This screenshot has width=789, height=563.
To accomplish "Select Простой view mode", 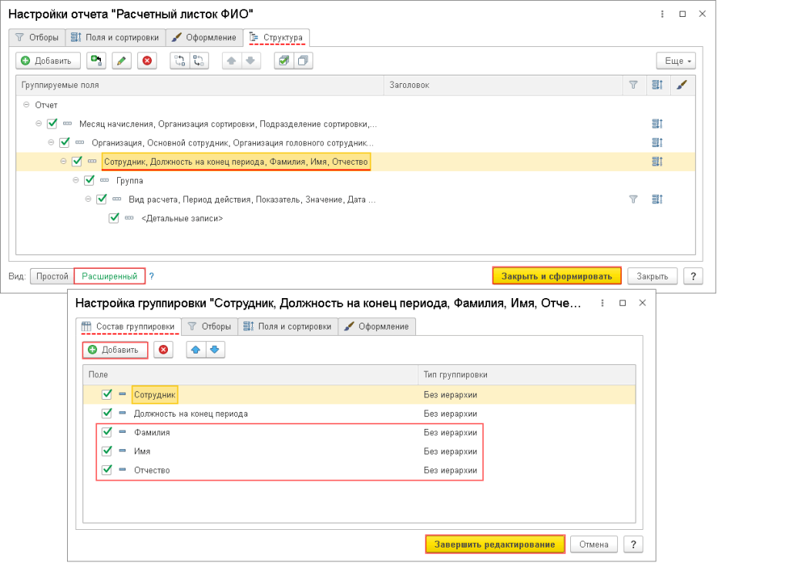I will 52,276.
